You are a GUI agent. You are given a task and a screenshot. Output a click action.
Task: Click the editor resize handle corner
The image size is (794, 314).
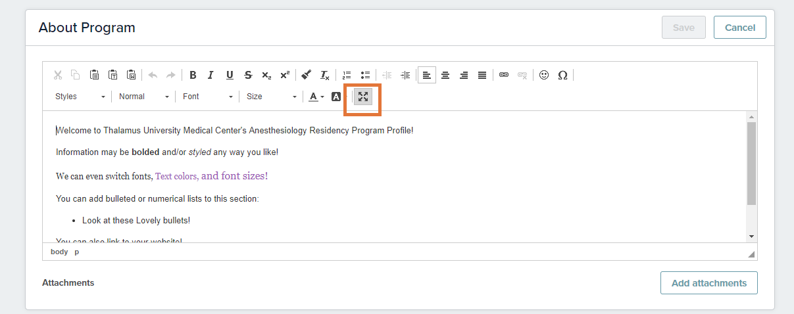click(751, 254)
